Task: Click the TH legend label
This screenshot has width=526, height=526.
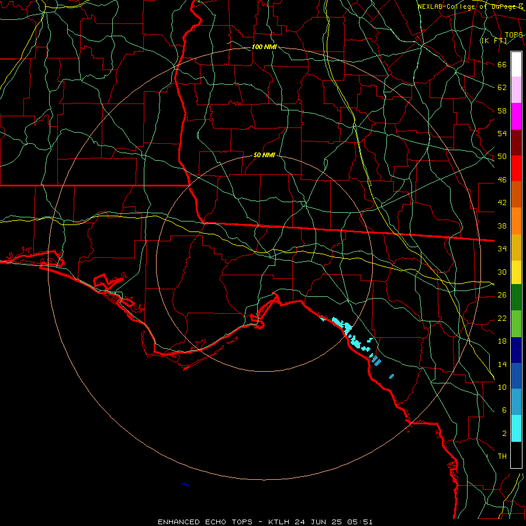Action: pos(502,456)
